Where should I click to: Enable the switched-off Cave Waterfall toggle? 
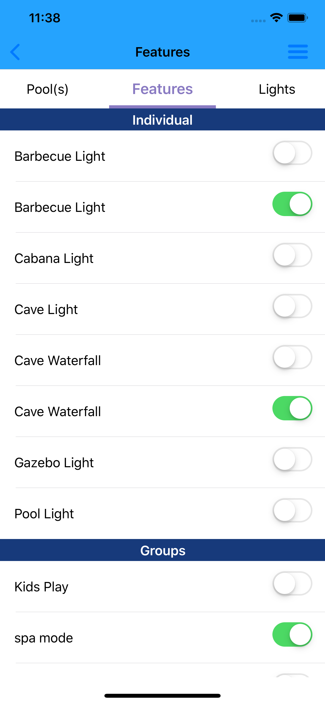coord(292,357)
